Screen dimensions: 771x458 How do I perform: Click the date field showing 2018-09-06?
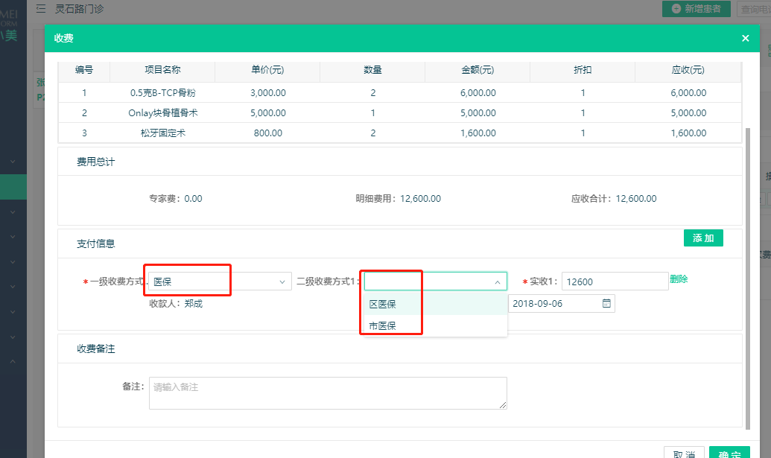[x=555, y=304]
